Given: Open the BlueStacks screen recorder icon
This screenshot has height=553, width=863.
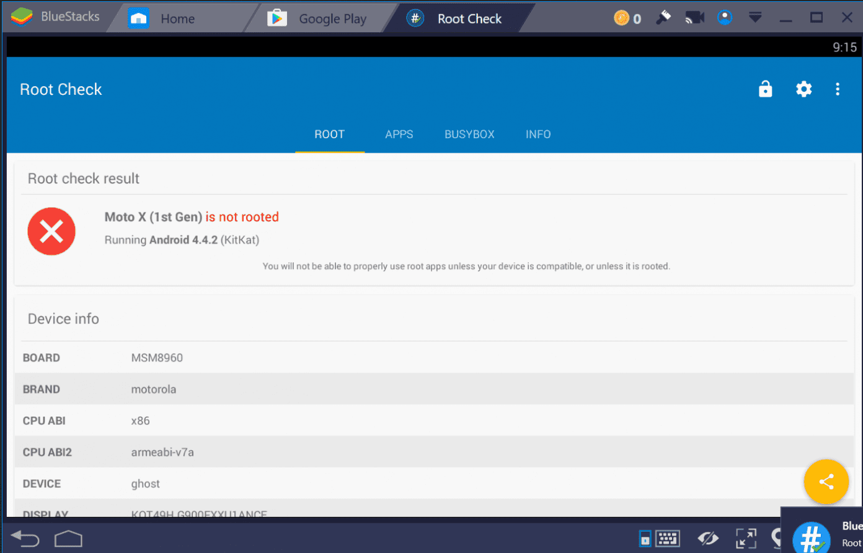Looking at the screenshot, I should 694,17.
